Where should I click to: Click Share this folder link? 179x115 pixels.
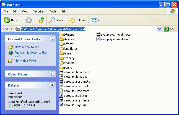(x=25, y=61)
